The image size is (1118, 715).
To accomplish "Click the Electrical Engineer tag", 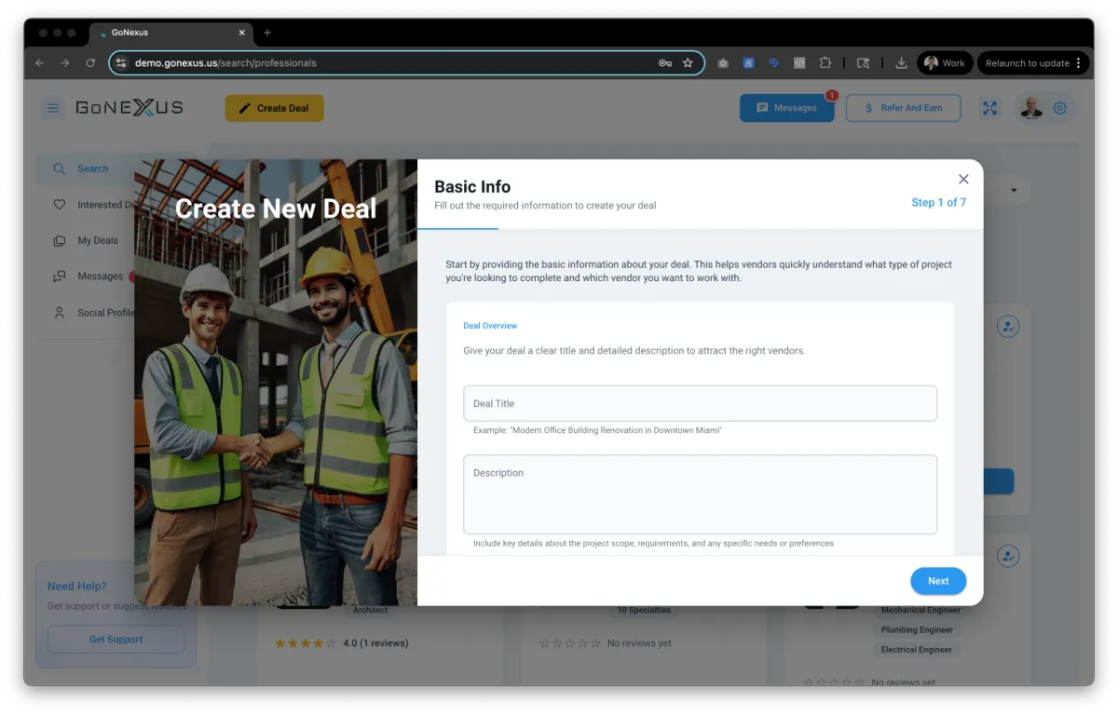I will tap(917, 650).
